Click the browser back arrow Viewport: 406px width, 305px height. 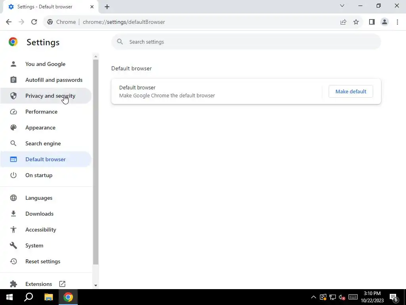pos(9,22)
